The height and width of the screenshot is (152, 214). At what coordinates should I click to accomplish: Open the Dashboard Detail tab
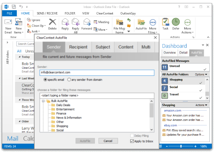point(183,52)
